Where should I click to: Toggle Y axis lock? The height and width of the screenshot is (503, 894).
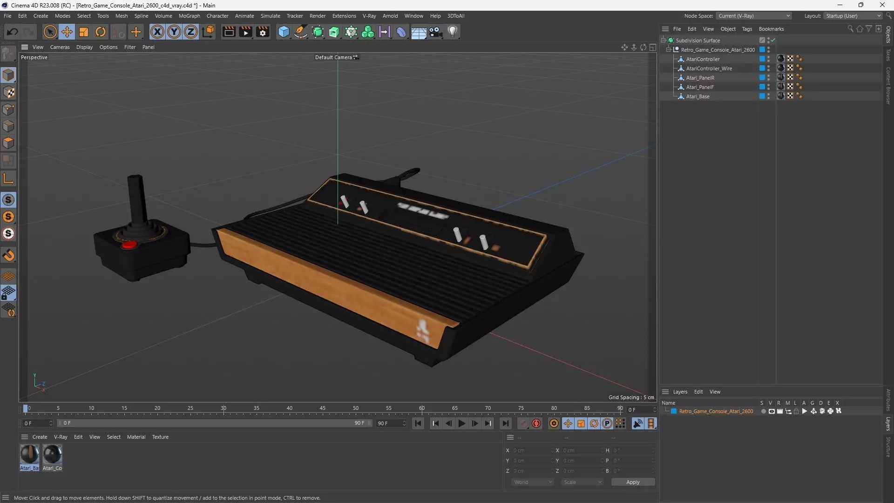click(x=174, y=32)
